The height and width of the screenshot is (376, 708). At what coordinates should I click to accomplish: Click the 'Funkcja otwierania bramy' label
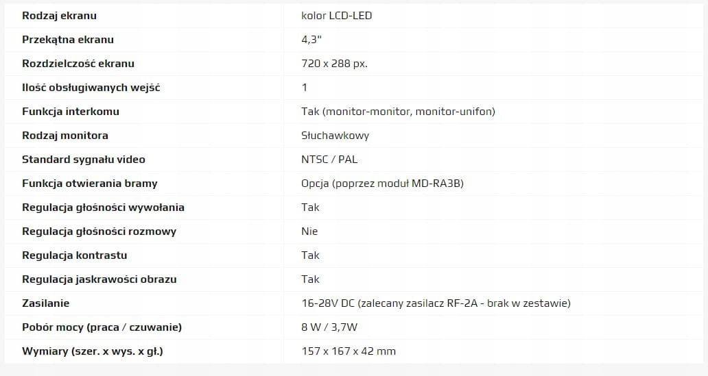[90, 183]
